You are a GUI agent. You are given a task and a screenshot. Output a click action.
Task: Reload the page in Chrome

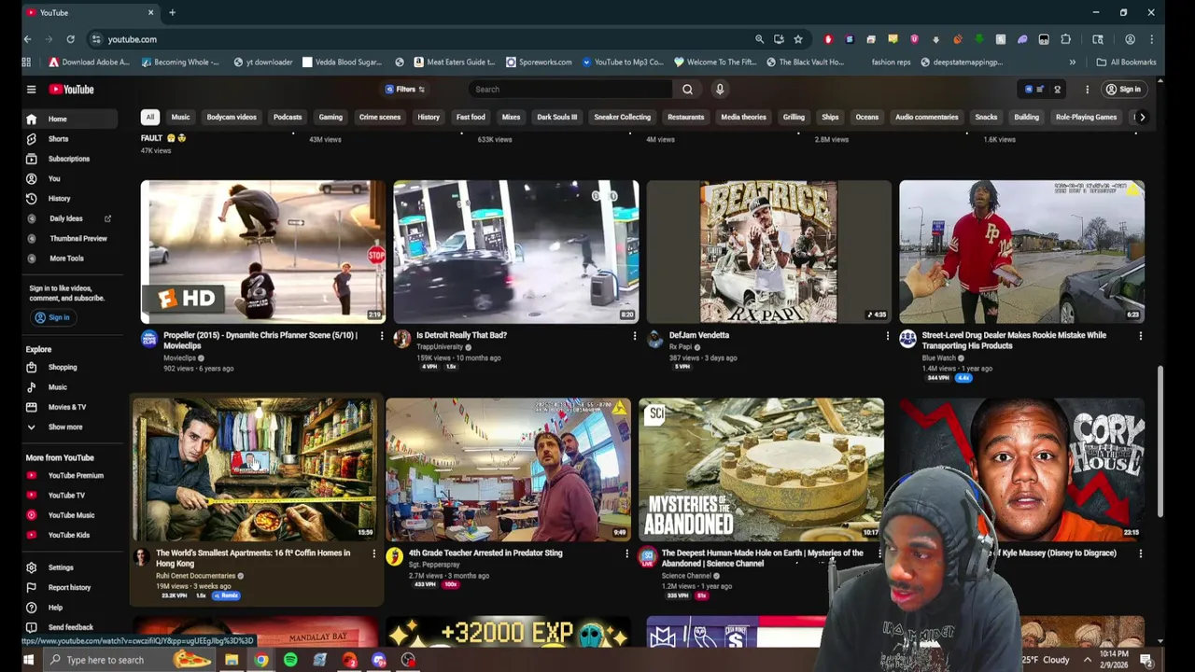[x=70, y=39]
